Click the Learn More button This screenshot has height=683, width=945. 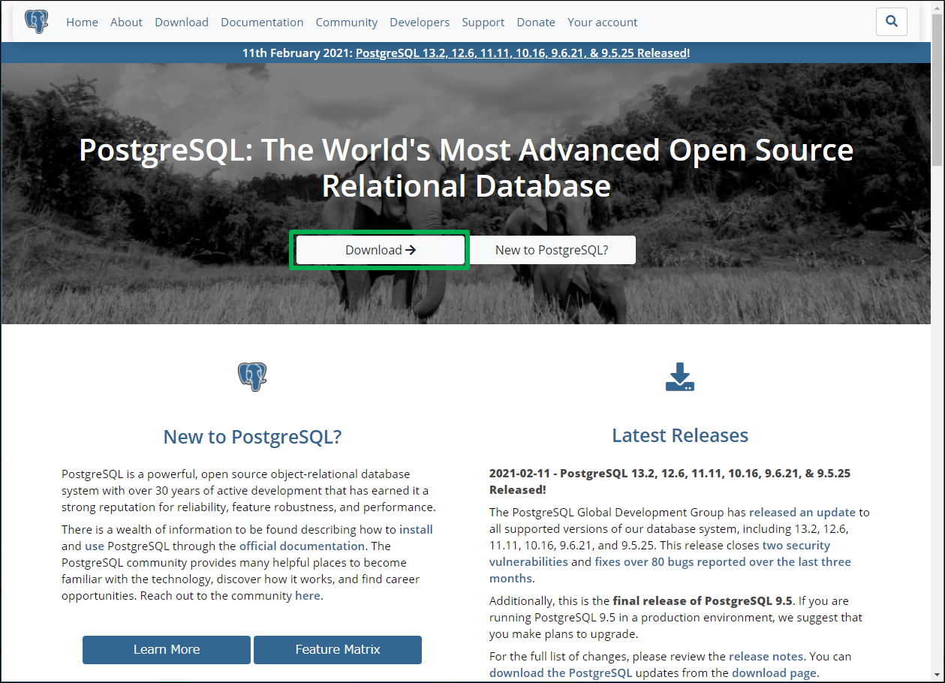point(167,649)
